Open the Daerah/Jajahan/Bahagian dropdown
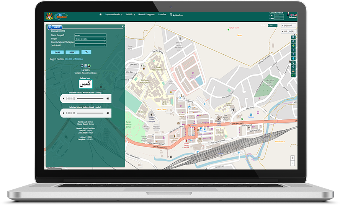340x205 pixels. tap(90, 42)
